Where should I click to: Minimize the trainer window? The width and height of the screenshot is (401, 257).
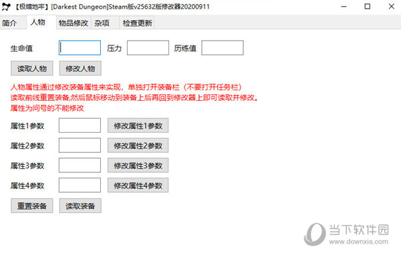pos(344,7)
